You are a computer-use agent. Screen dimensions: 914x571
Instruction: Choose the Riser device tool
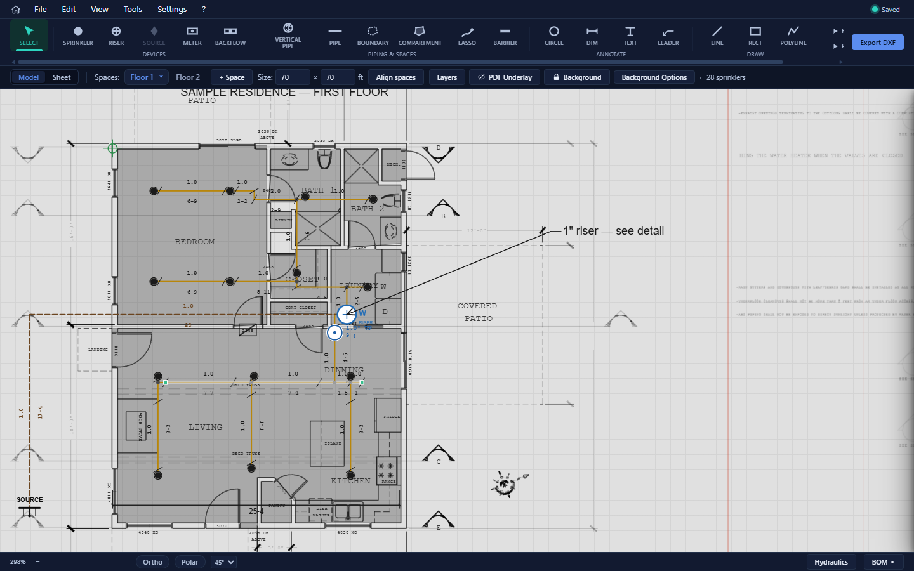[116, 36]
